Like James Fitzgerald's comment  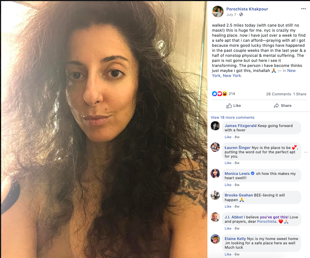click(x=228, y=137)
